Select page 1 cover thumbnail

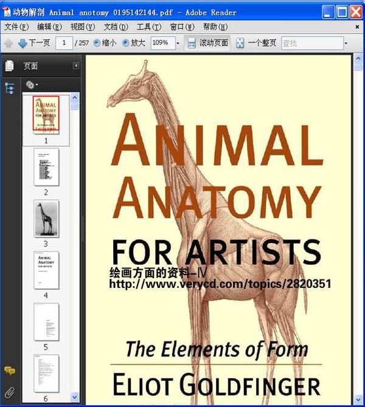tap(46, 115)
